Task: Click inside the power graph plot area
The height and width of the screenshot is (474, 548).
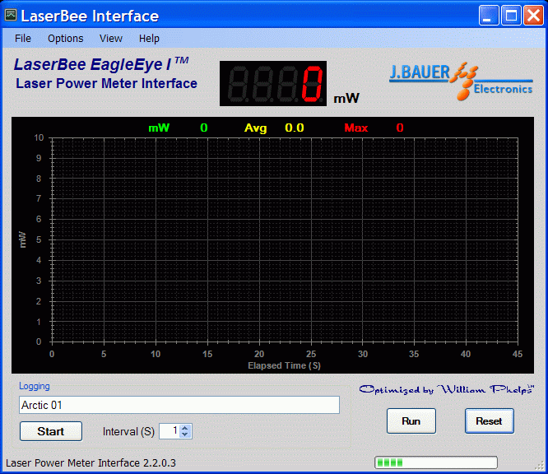Action: tap(284, 239)
